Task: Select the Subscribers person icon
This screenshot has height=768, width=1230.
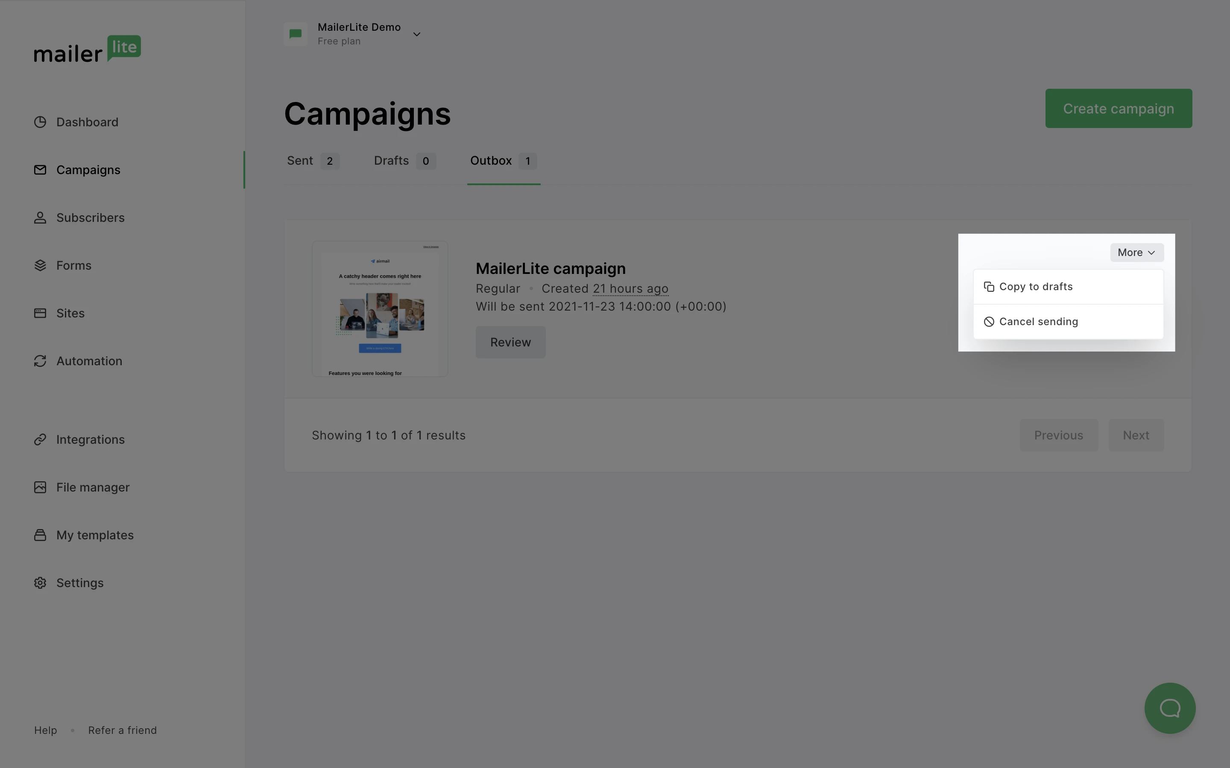Action: point(40,218)
